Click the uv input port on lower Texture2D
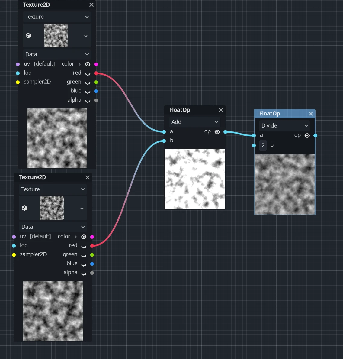The image size is (343, 359). [x=14, y=237]
